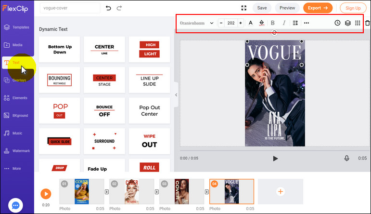371x214 pixels.
Task: Add a new storyboard scene
Action: click(281, 191)
